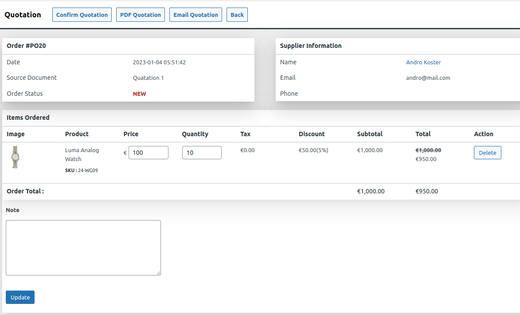
Task: Focus the Quantity input showing 10
Action: tap(202, 153)
